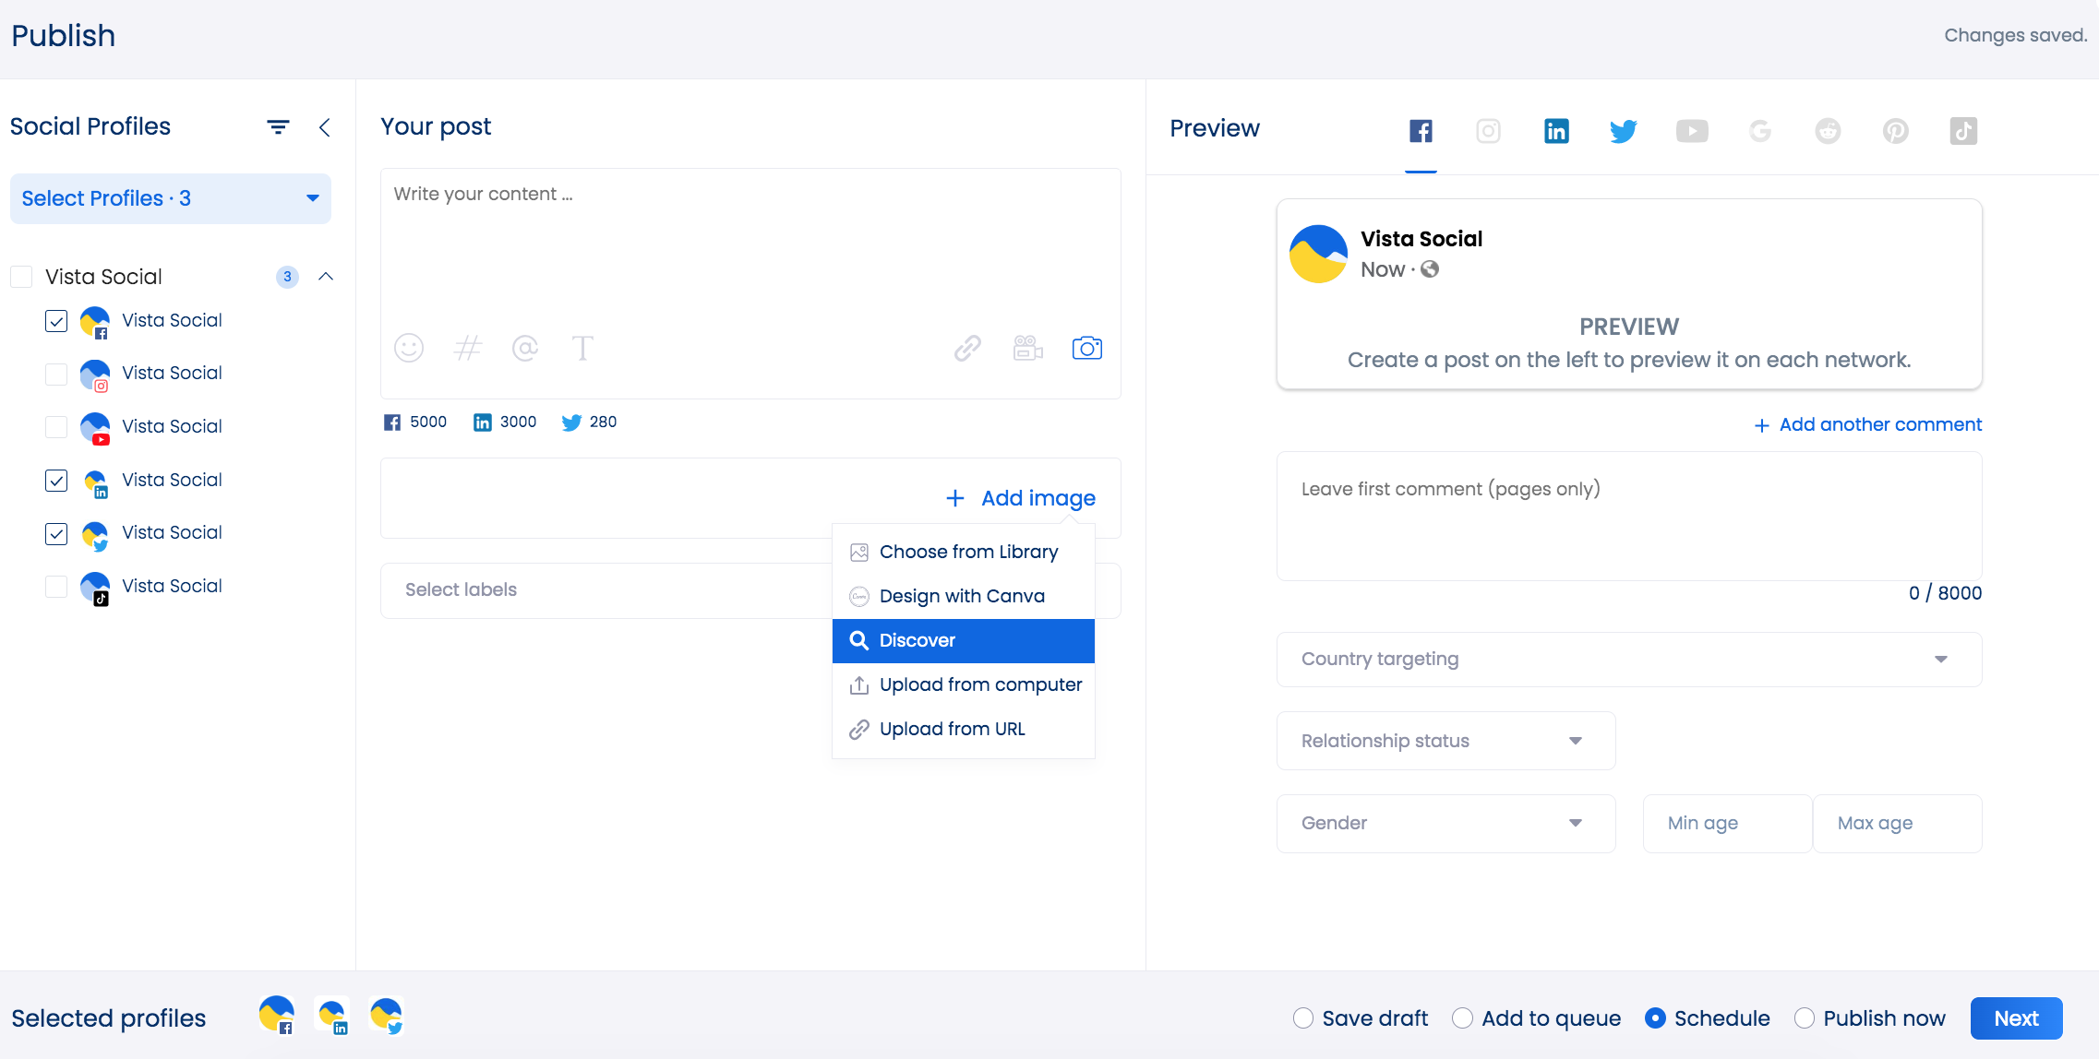Viewport: 2099px width, 1059px height.
Task: Open the Country targeting dropdown
Action: (x=1627, y=659)
